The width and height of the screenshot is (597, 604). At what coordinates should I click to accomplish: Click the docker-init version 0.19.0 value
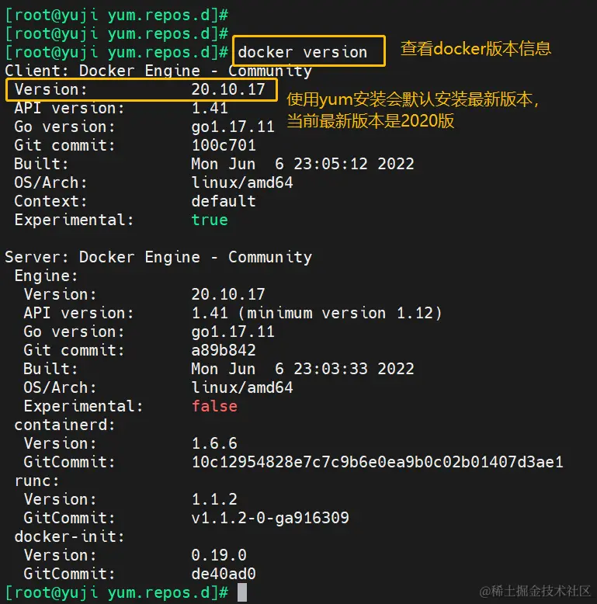(x=219, y=555)
